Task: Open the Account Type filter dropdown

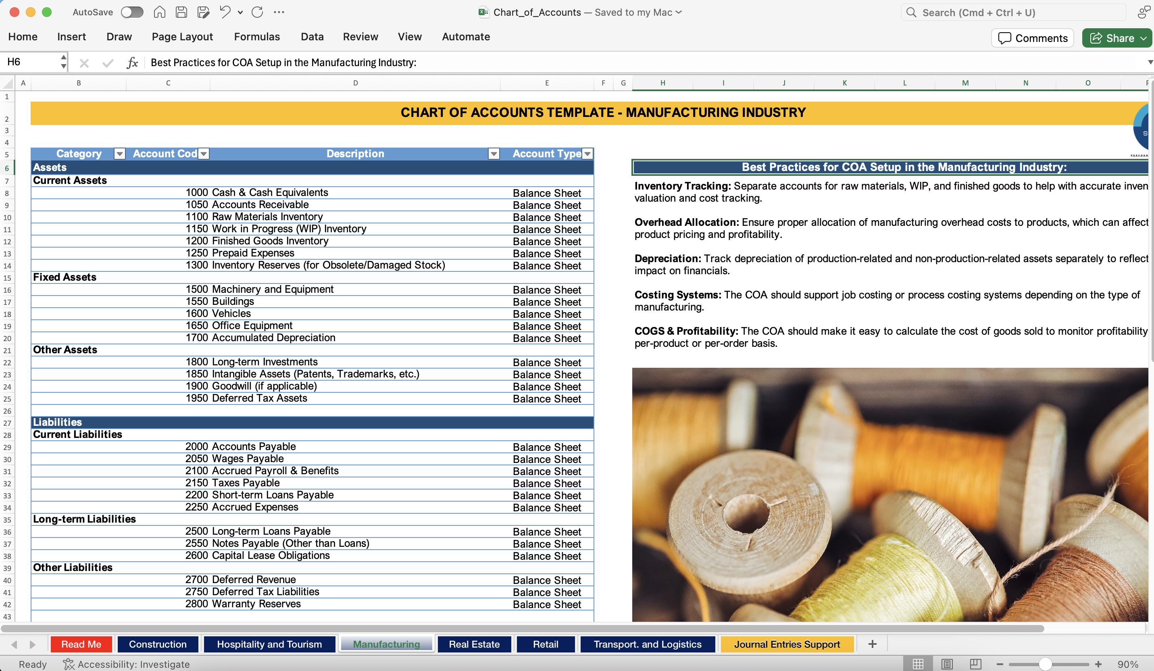Action: pyautogui.click(x=587, y=154)
